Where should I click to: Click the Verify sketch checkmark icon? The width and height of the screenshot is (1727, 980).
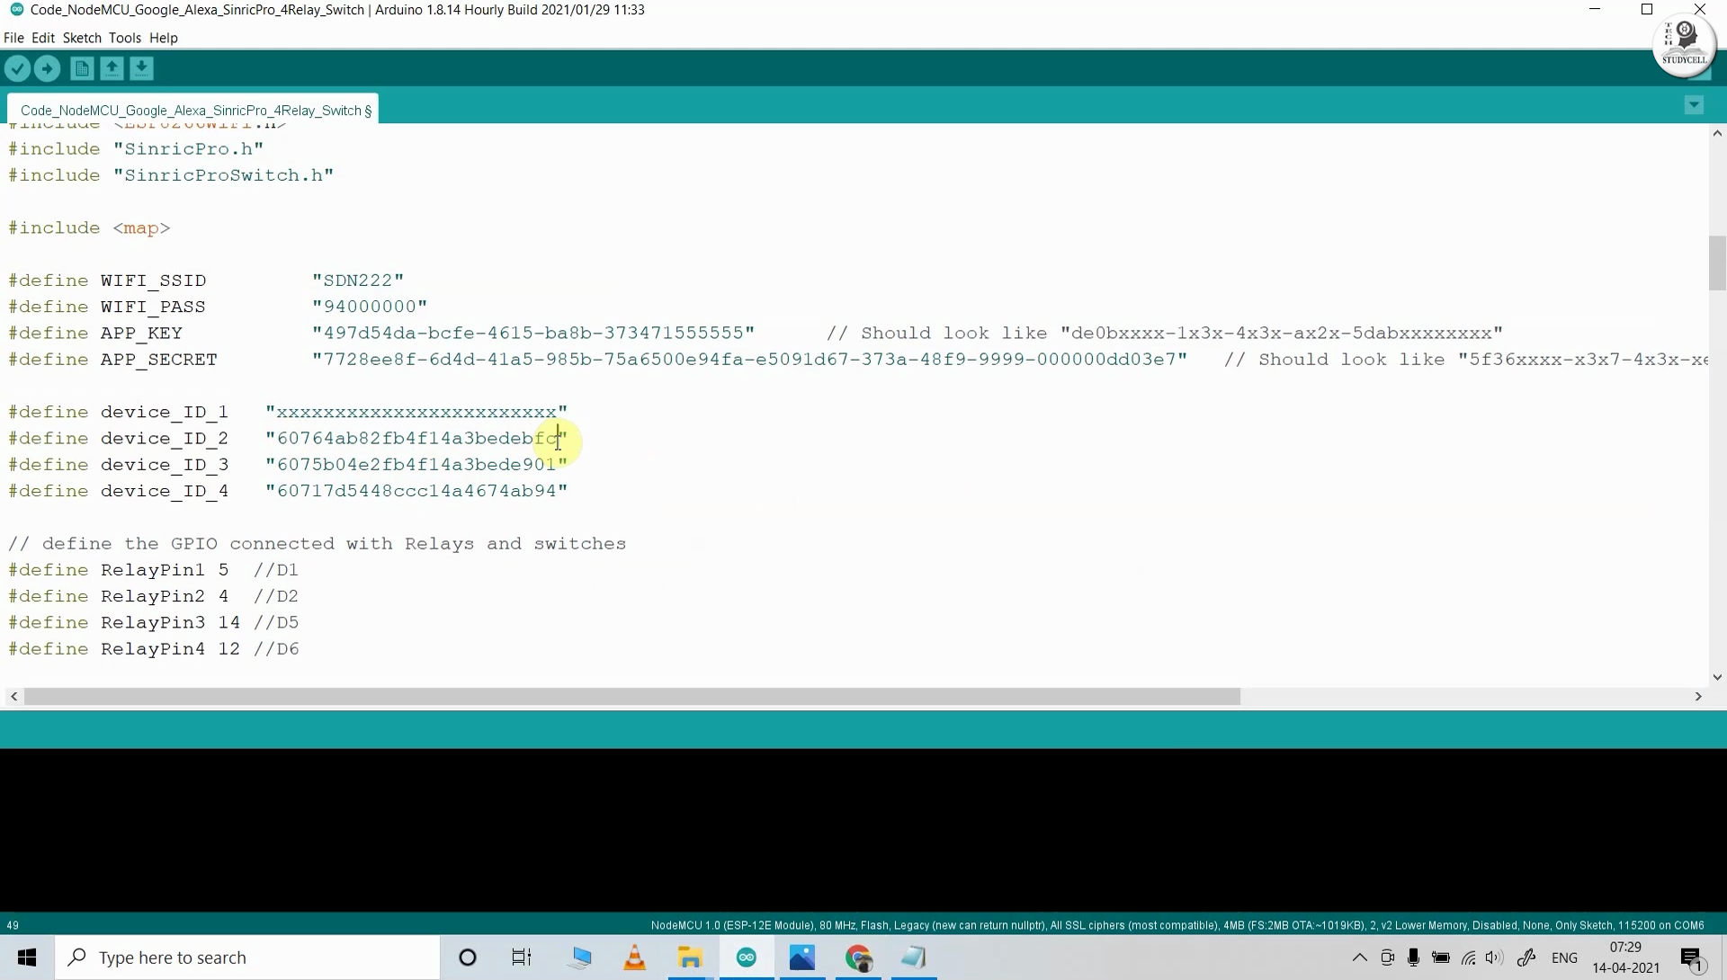(x=18, y=68)
